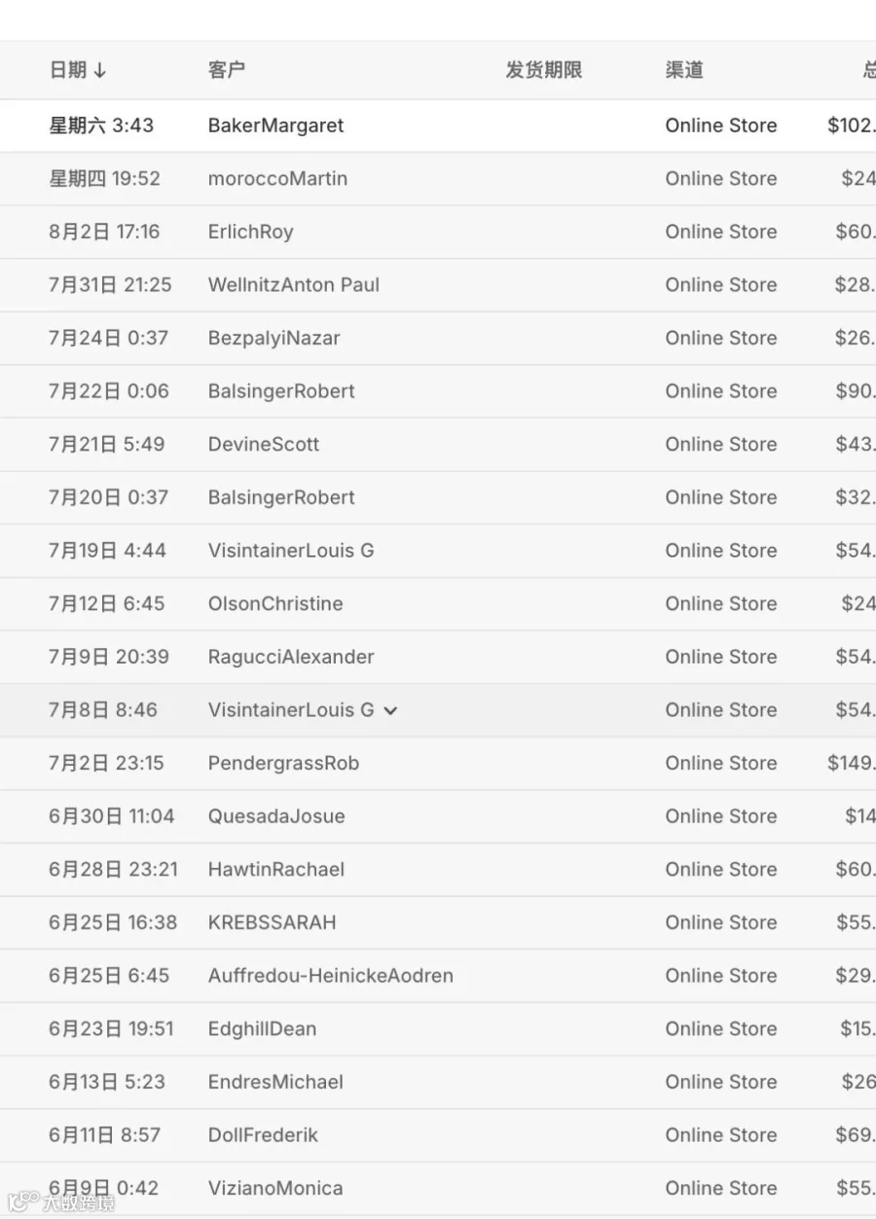Open DevineScott order dated 7月21日
This screenshot has width=876, height=1219.
tap(438, 445)
